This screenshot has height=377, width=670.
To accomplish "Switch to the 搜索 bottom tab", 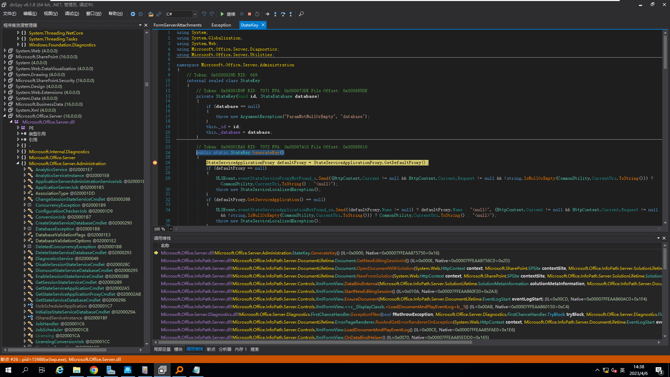I will (x=255, y=349).
